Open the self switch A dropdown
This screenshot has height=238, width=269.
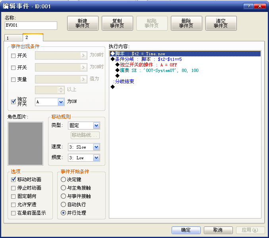[61, 102]
